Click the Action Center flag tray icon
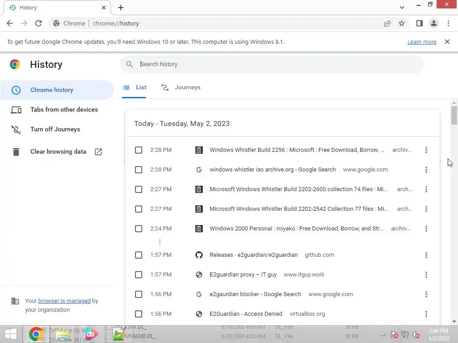Image resolution: width=458 pixels, height=343 pixels. pyautogui.click(x=394, y=335)
